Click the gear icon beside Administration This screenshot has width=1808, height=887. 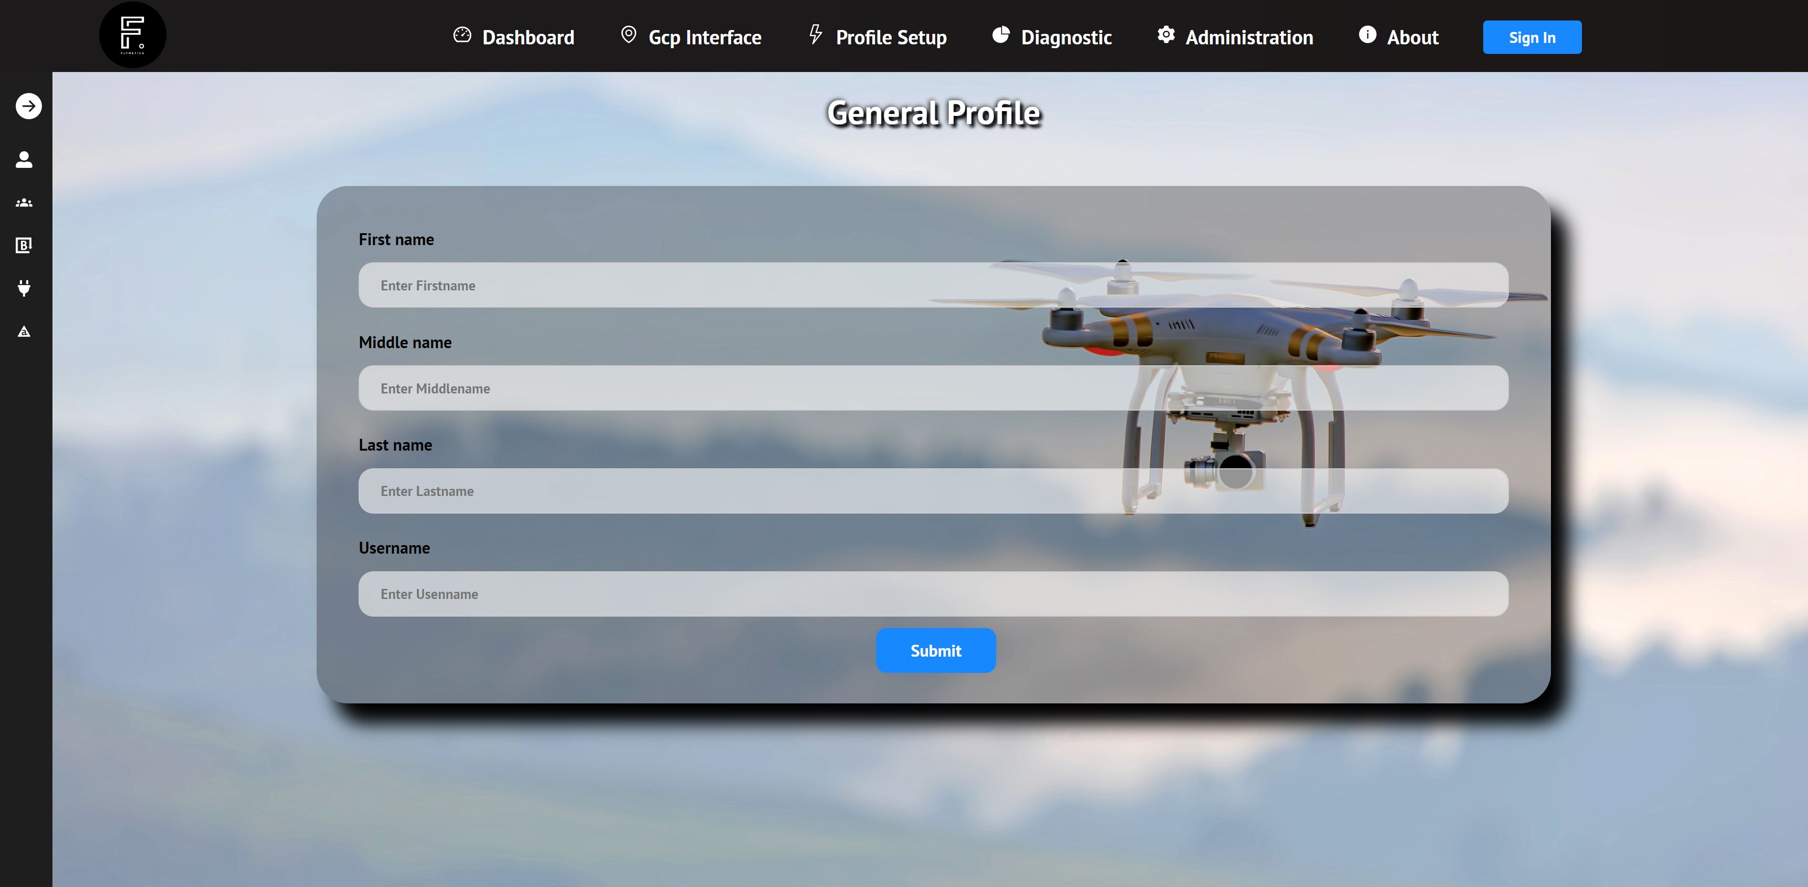click(1165, 34)
